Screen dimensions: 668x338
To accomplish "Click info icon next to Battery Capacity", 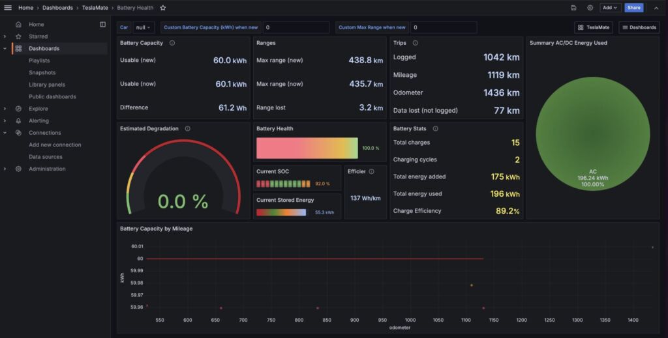I will 172,43.
